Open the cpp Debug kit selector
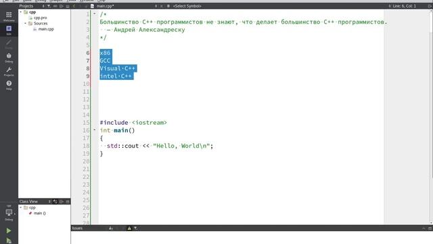 click(x=9, y=213)
